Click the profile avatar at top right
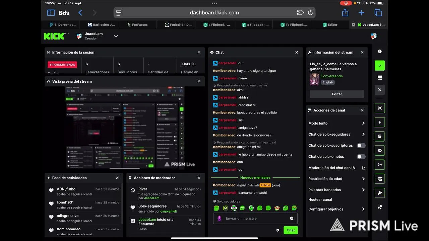The width and height of the screenshot is (429, 241). [x=374, y=36]
